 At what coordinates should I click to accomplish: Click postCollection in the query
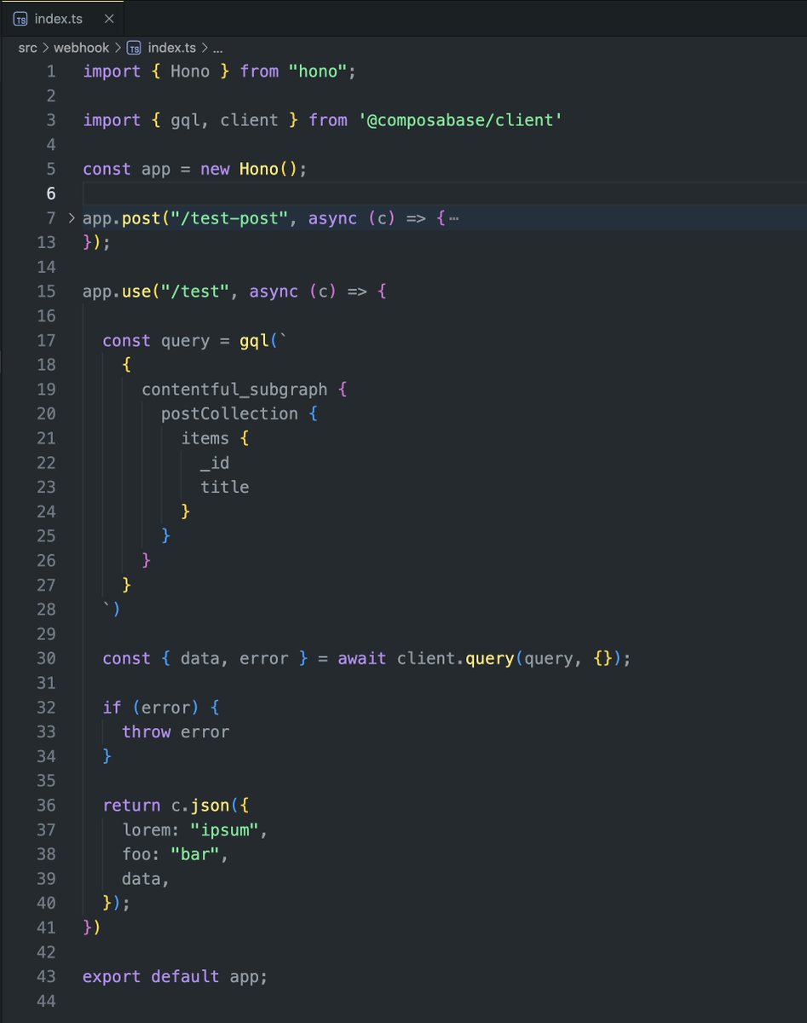coord(229,413)
